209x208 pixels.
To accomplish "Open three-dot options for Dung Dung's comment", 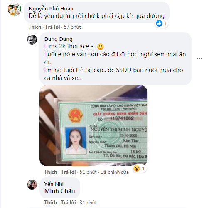I will coord(199,58).
